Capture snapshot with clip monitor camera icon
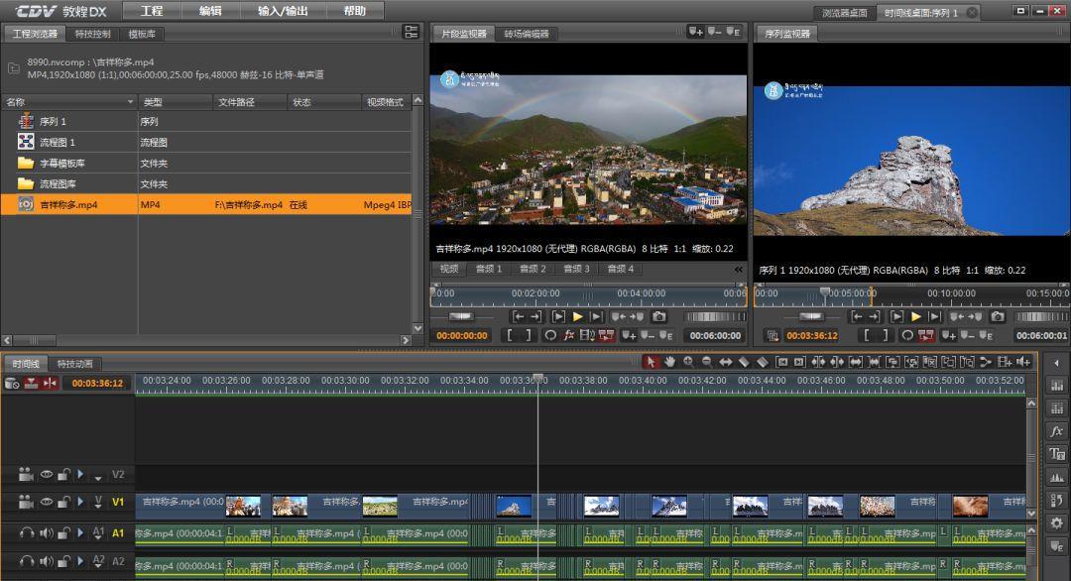This screenshot has width=1071, height=581. click(658, 317)
